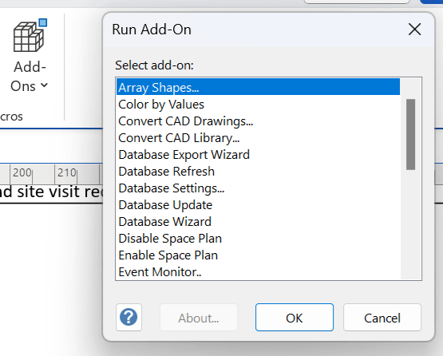Click the add-on list scrollbar thumb

click(x=410, y=134)
